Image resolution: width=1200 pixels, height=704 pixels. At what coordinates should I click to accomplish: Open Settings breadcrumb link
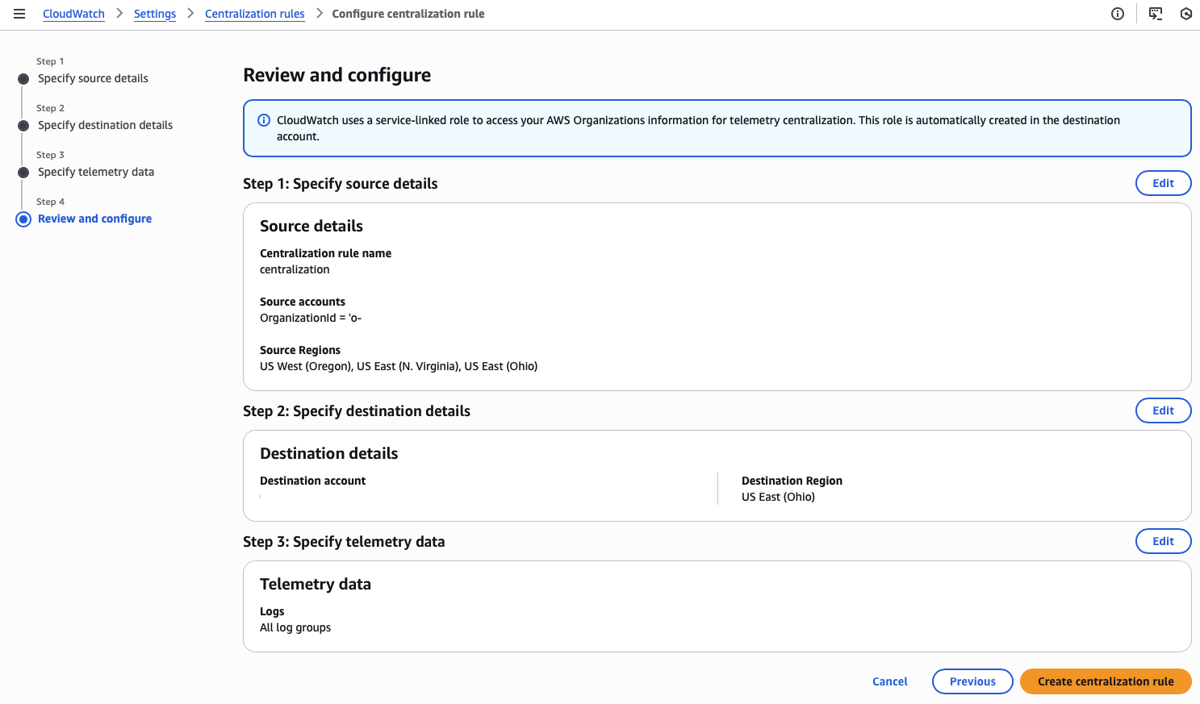155,14
